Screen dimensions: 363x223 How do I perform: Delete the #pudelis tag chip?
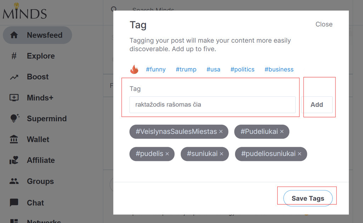point(167,154)
